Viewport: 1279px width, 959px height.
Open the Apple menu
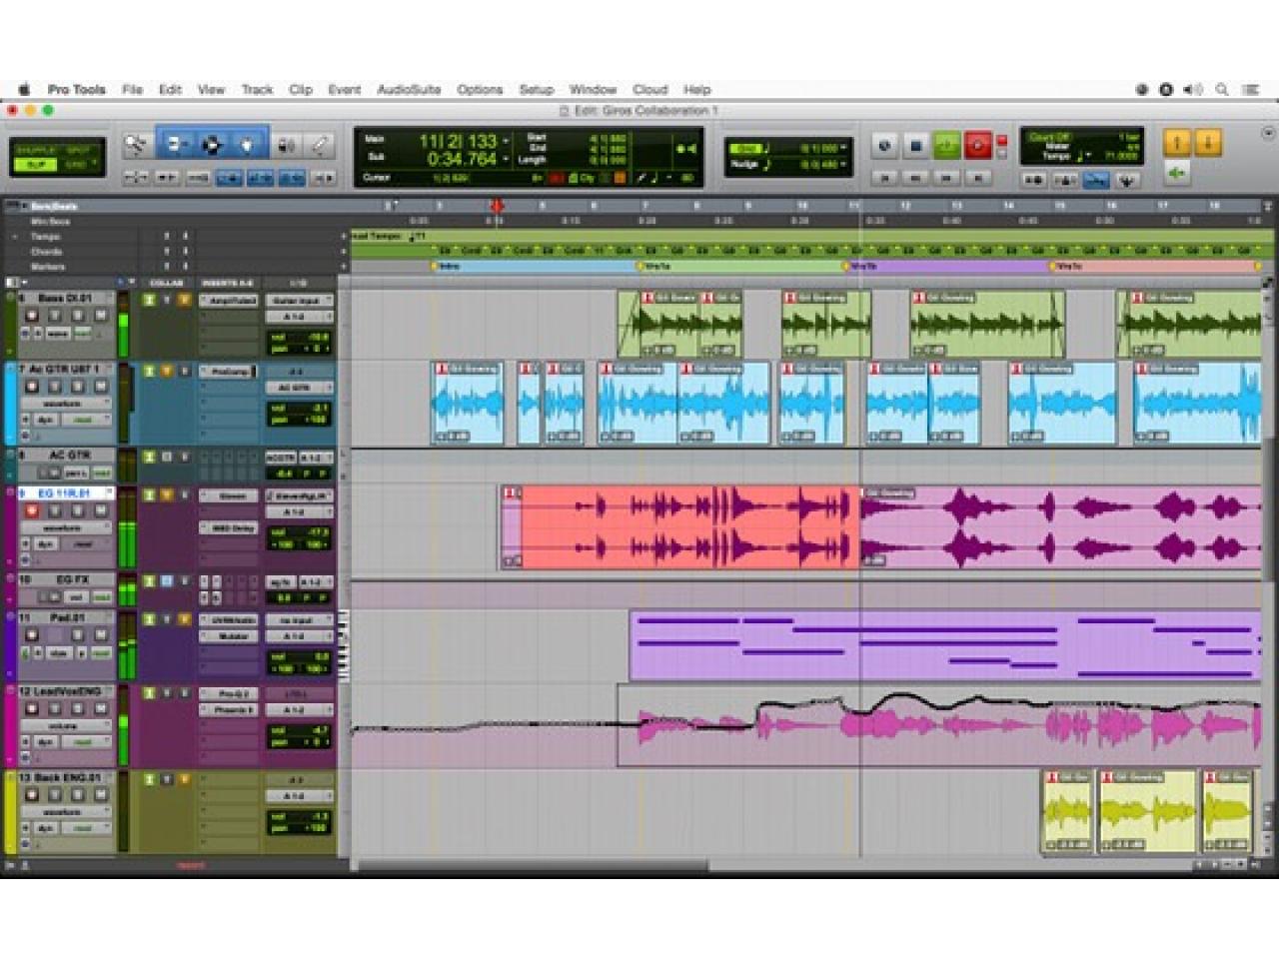(x=24, y=90)
